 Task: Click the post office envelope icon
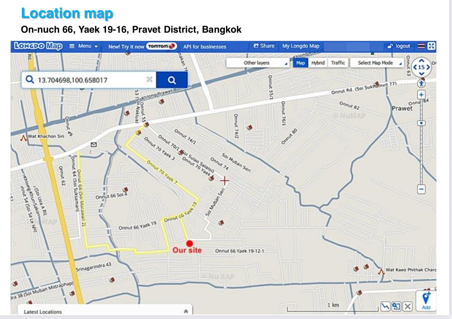(x=94, y=144)
